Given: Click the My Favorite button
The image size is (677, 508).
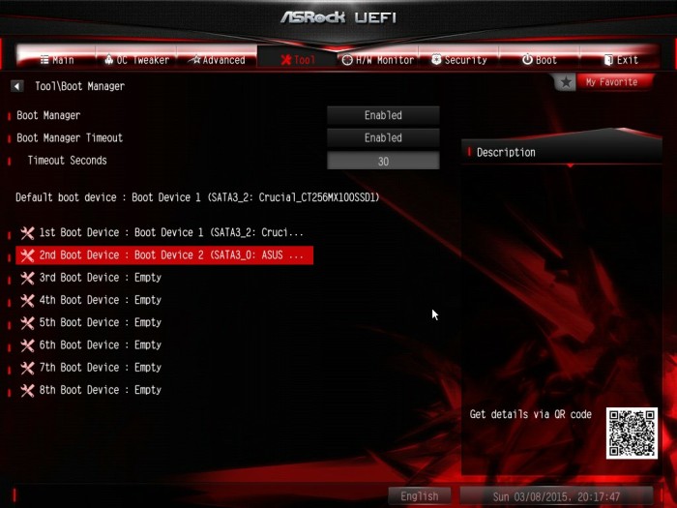Looking at the screenshot, I should (x=611, y=81).
